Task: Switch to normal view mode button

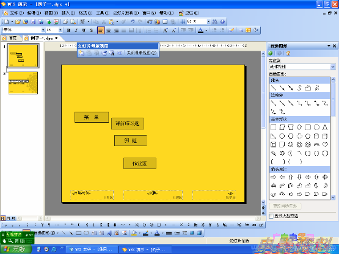Action: coord(3,218)
